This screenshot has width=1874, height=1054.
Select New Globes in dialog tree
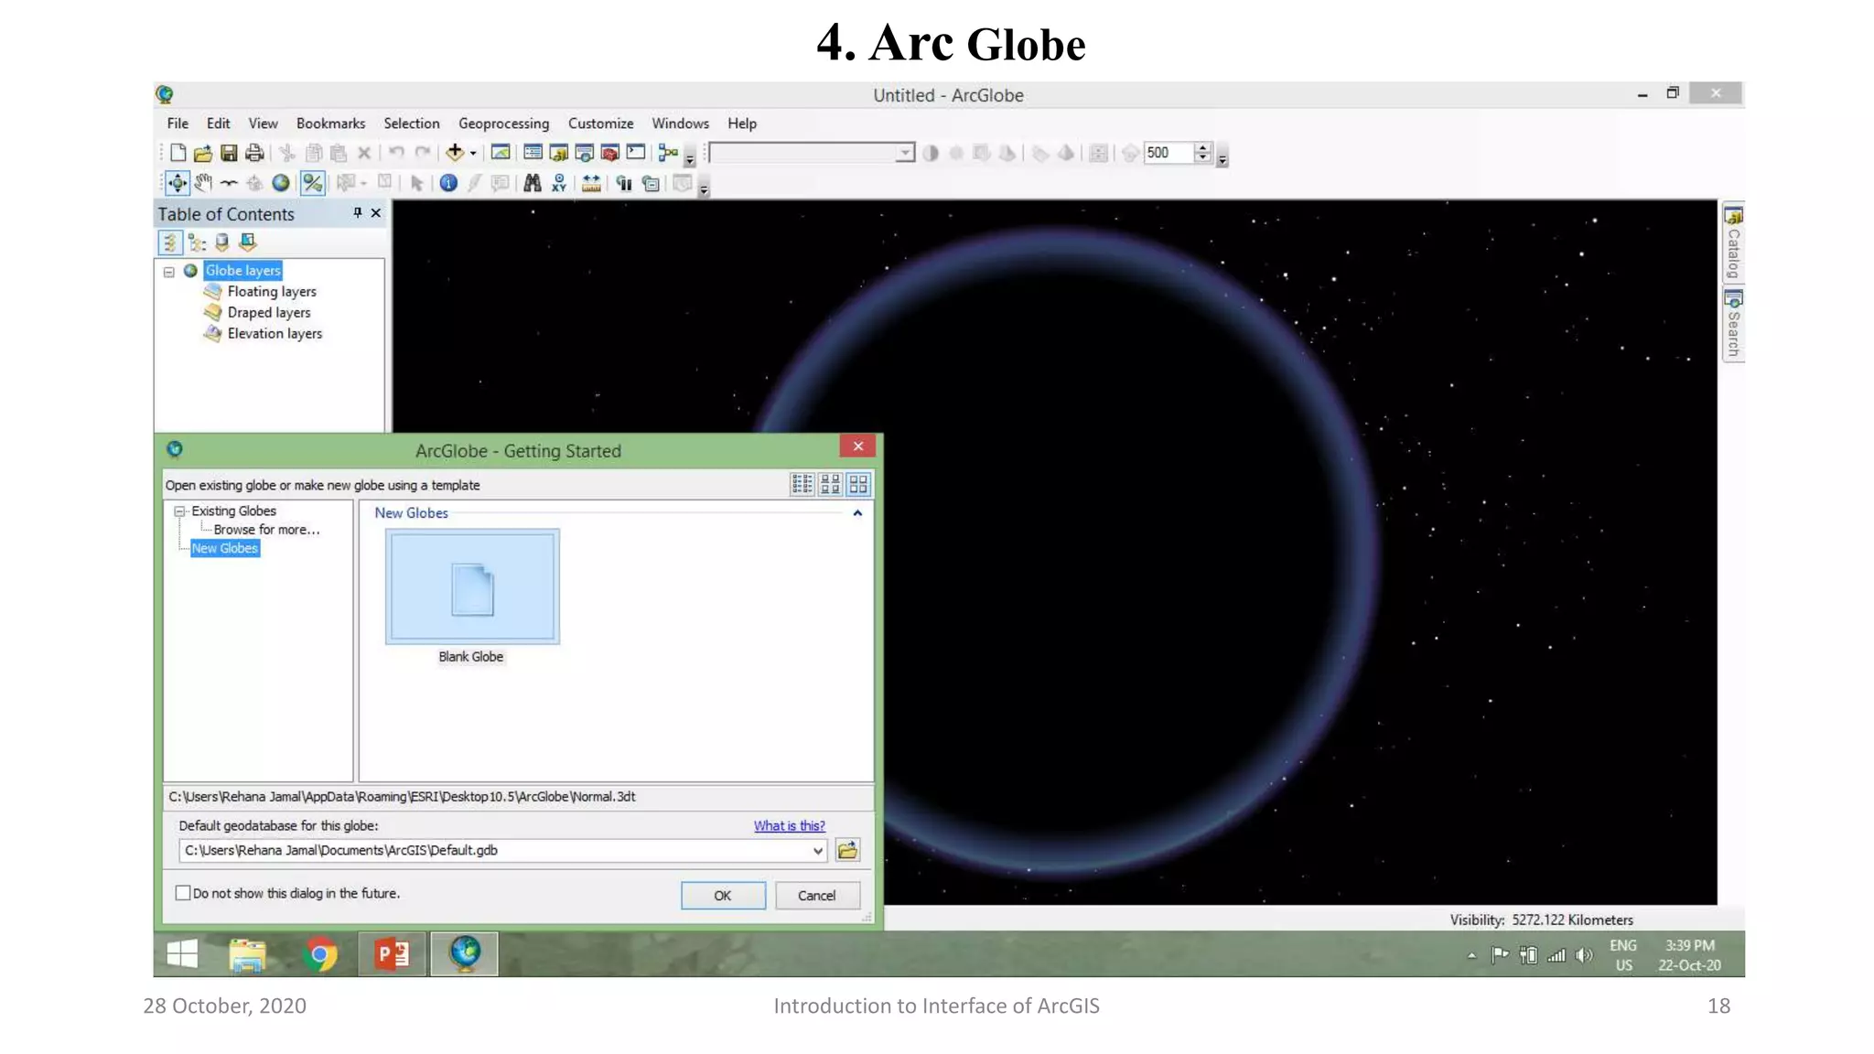(x=224, y=548)
